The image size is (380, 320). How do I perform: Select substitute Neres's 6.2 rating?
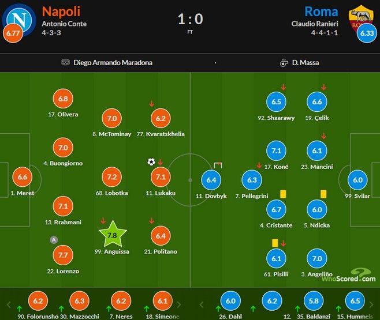(121, 301)
